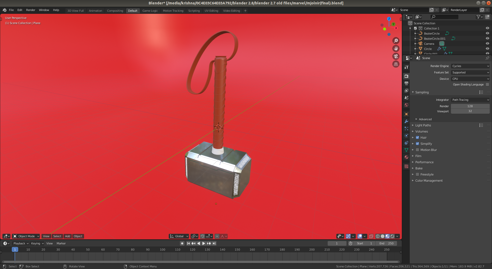The image size is (492, 269).
Task: Enable the Freestyle checkbox
Action: click(x=417, y=174)
